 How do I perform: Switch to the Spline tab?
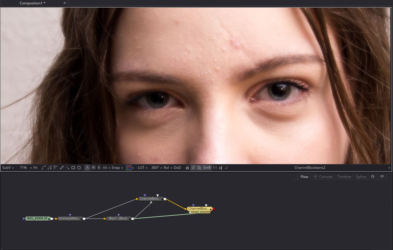361,176
